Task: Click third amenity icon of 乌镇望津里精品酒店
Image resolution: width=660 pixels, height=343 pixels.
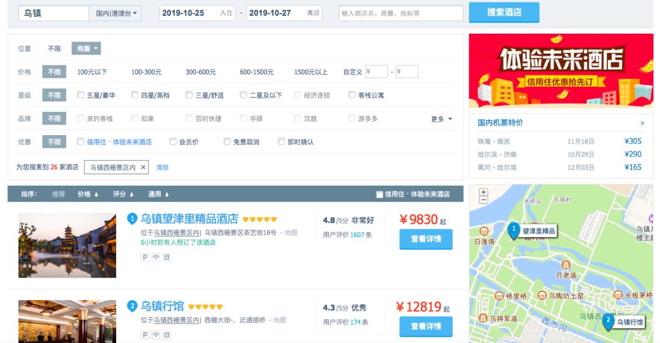Action: click(x=167, y=257)
